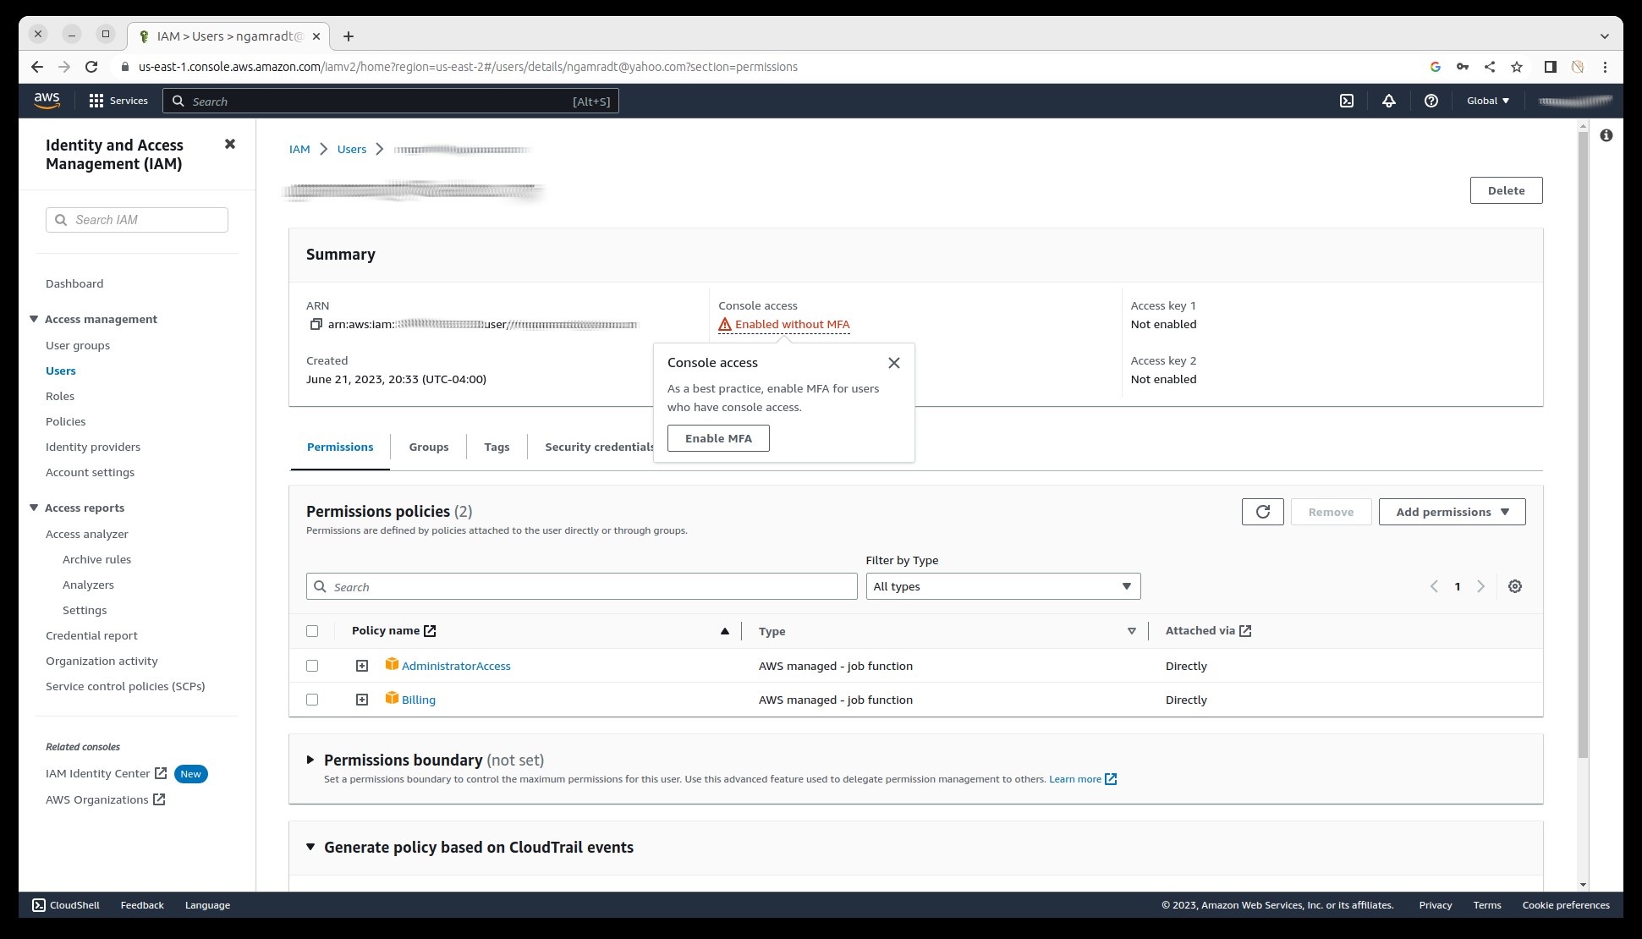Copy the ARN with copy icon
The width and height of the screenshot is (1642, 939).
tap(316, 324)
